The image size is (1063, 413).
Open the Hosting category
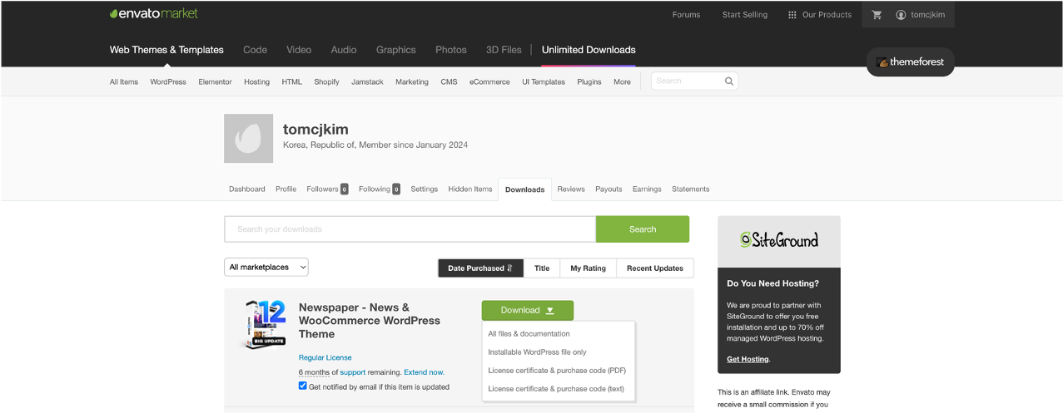click(256, 81)
